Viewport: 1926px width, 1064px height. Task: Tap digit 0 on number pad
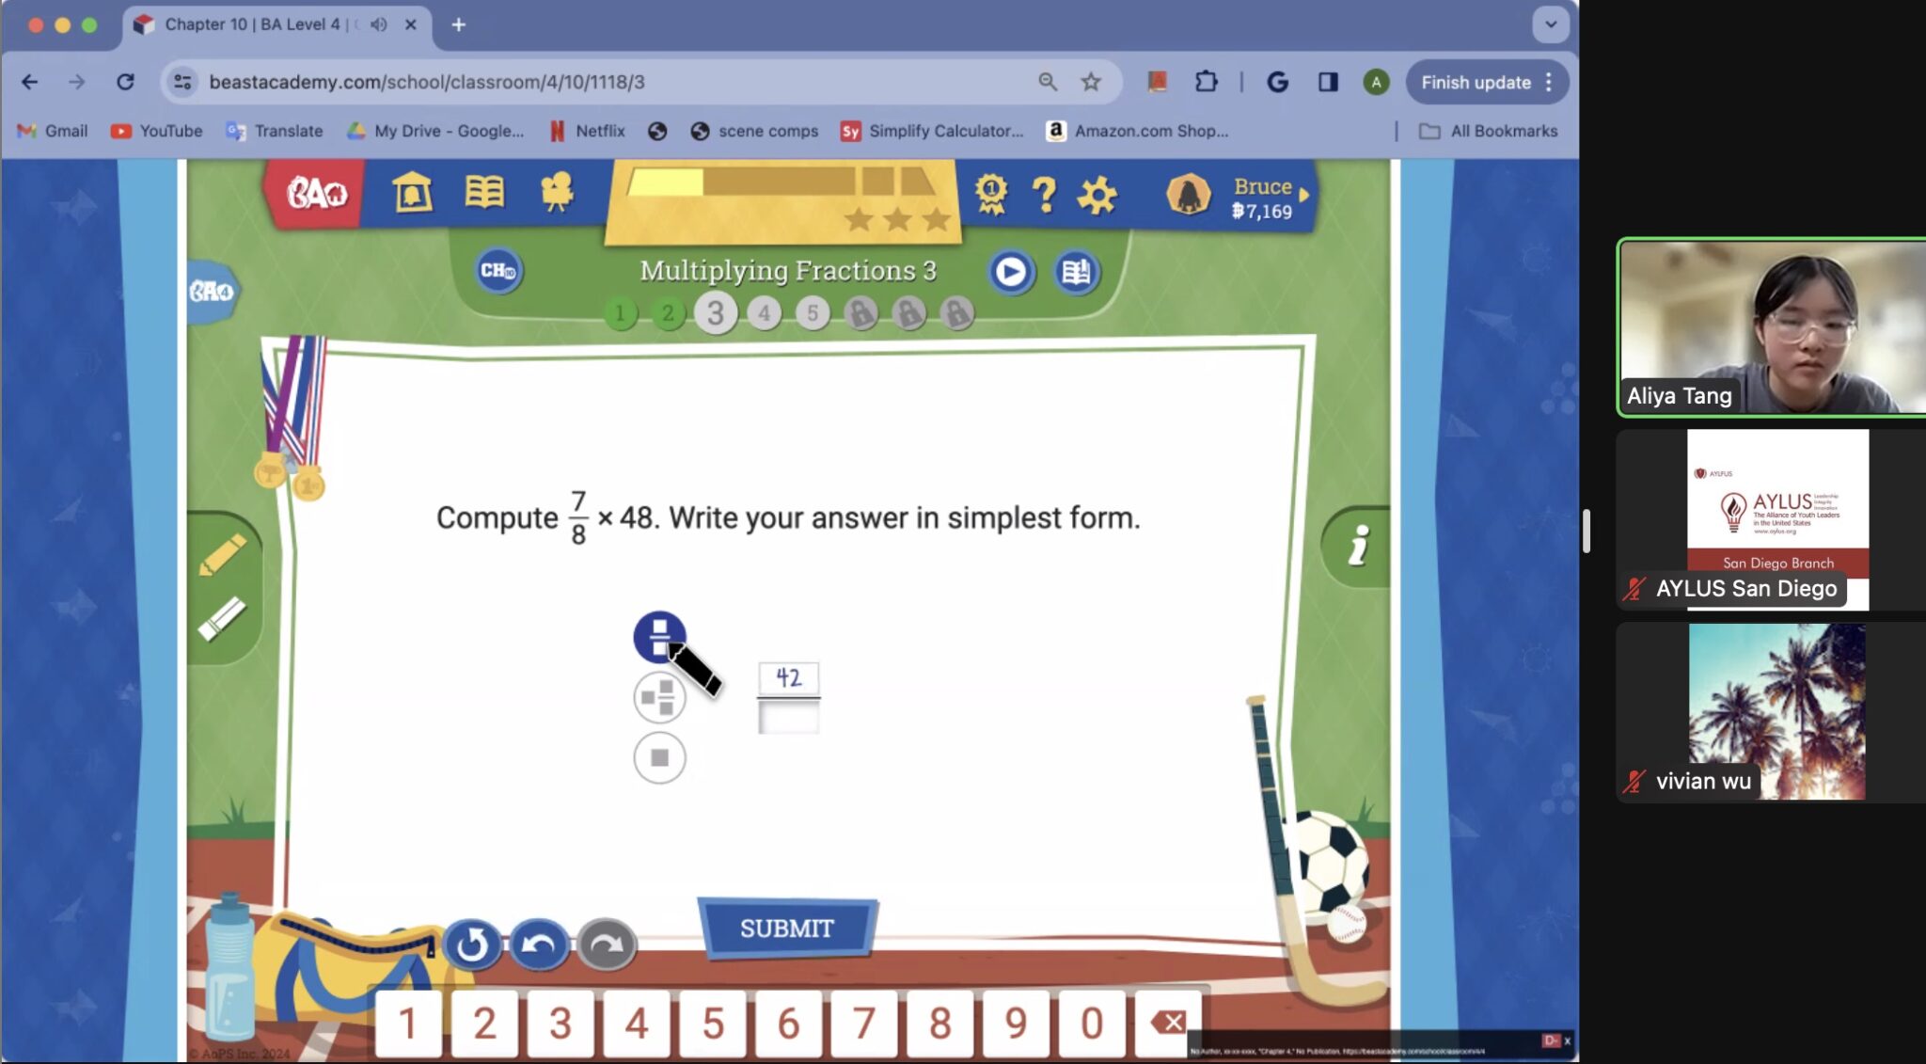pyautogui.click(x=1092, y=1023)
